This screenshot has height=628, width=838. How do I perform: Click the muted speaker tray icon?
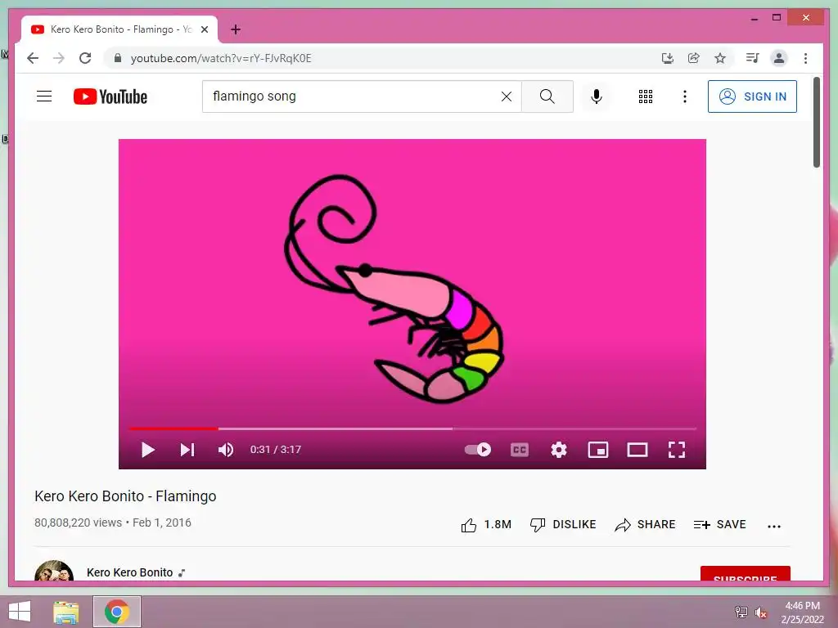pos(761,612)
